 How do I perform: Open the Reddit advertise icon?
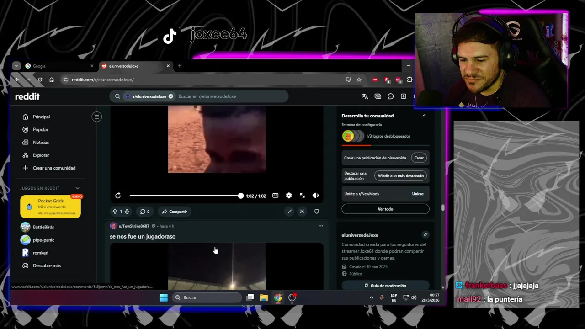pyautogui.click(x=378, y=96)
